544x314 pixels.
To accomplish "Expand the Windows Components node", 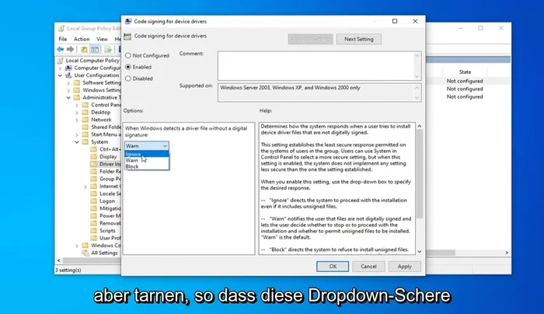I will tap(77, 246).
